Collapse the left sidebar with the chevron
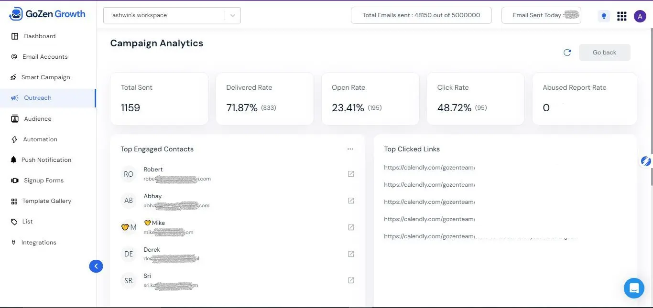 [96, 266]
